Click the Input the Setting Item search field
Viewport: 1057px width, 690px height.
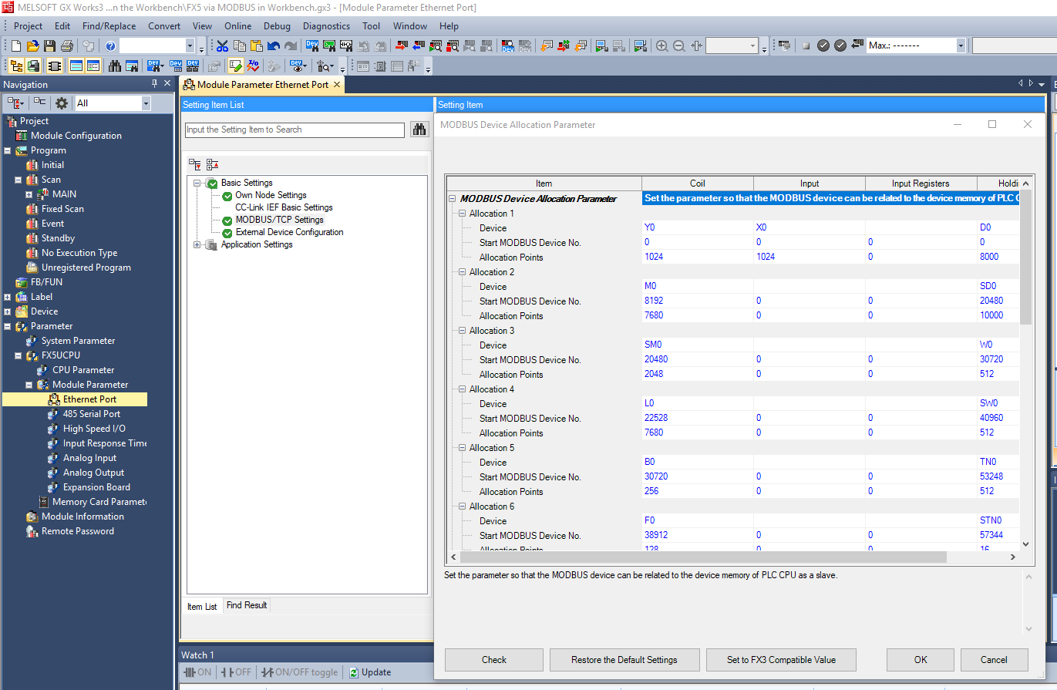tap(295, 130)
